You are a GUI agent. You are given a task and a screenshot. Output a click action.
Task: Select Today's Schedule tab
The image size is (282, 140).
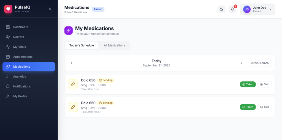tap(82, 45)
